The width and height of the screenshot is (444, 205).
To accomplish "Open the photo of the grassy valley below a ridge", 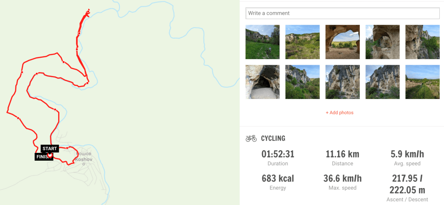I will [x=302, y=42].
